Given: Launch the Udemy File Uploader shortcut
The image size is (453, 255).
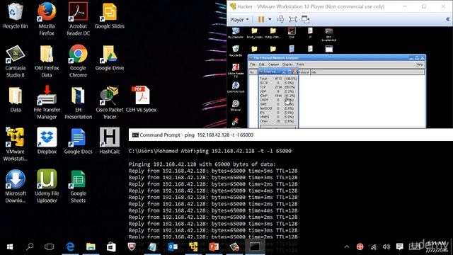Looking at the screenshot, I should 47,186.
